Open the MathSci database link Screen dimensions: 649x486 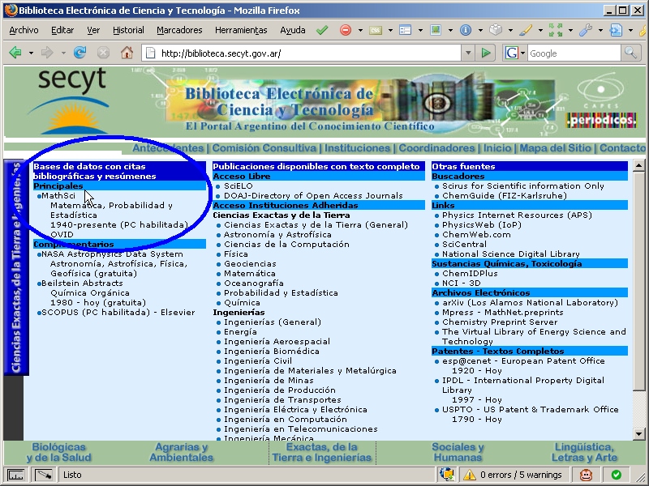pyautogui.click(x=58, y=195)
